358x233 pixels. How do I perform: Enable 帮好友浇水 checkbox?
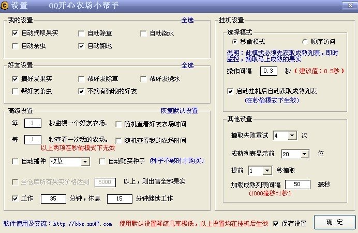pos(143,79)
